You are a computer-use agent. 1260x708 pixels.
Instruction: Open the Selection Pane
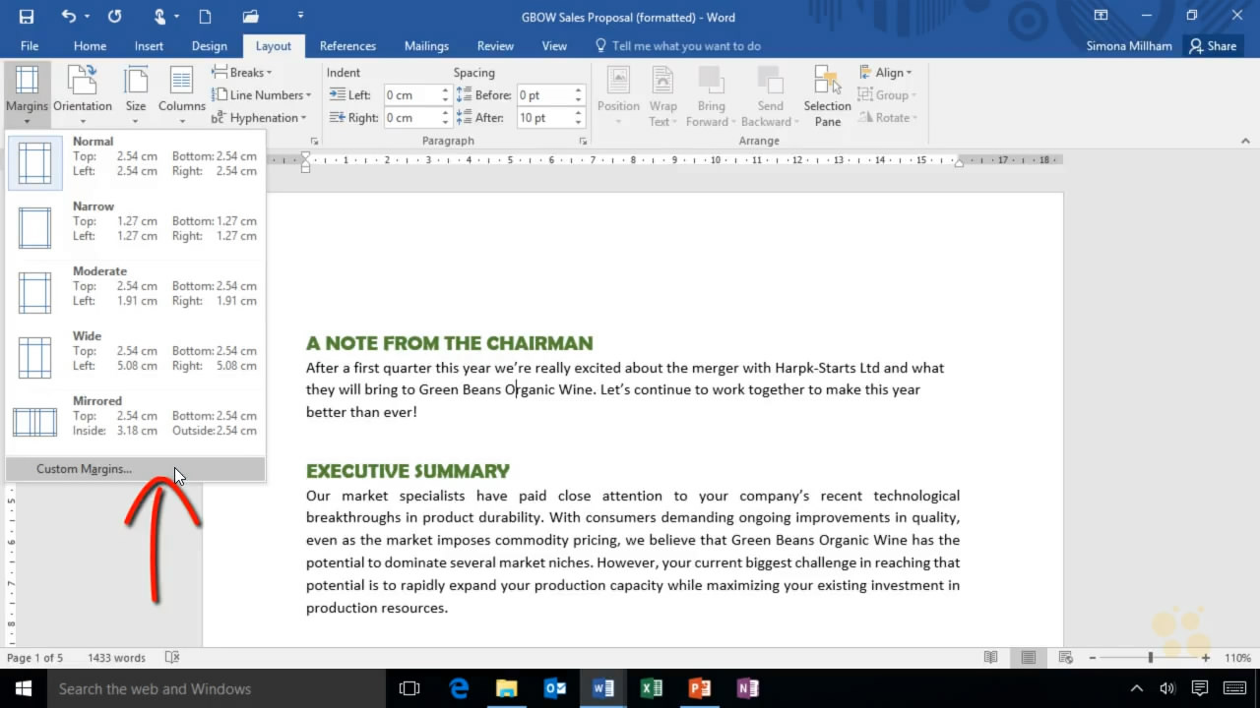point(827,95)
